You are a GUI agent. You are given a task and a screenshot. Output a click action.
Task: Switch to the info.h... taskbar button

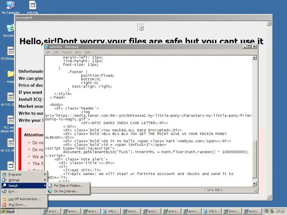click(x=212, y=212)
